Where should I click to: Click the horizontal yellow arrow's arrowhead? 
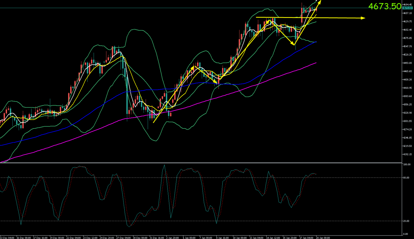click(363, 18)
